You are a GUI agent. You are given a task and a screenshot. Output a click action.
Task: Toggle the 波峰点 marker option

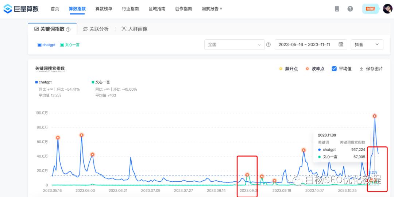click(x=315, y=69)
